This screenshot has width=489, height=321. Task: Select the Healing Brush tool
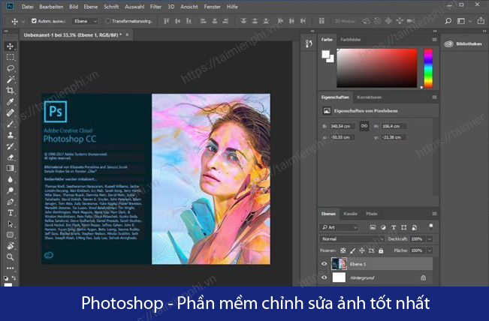tap(10, 112)
